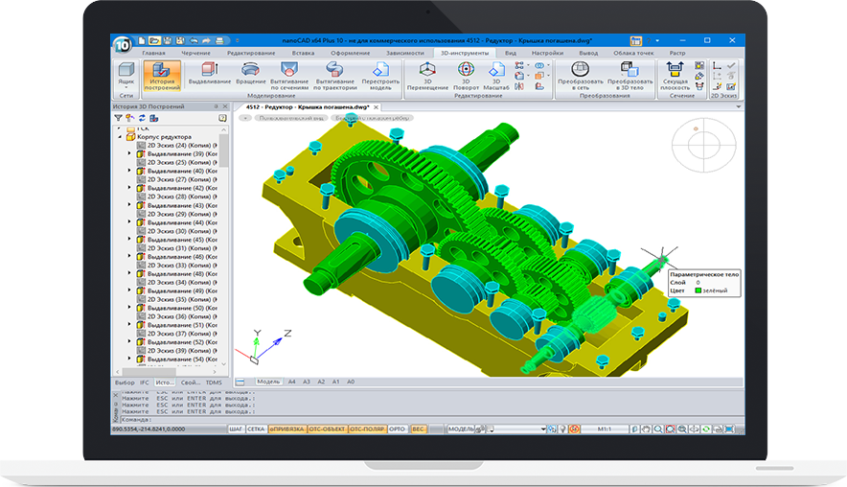Activate 3D Масштаб scale tool
The width and height of the screenshot is (847, 487).
tap(496, 76)
